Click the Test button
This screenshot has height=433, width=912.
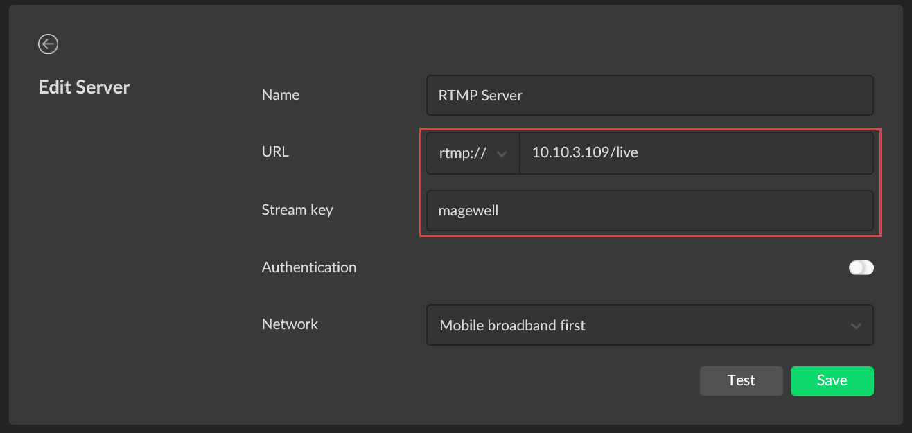[741, 380]
